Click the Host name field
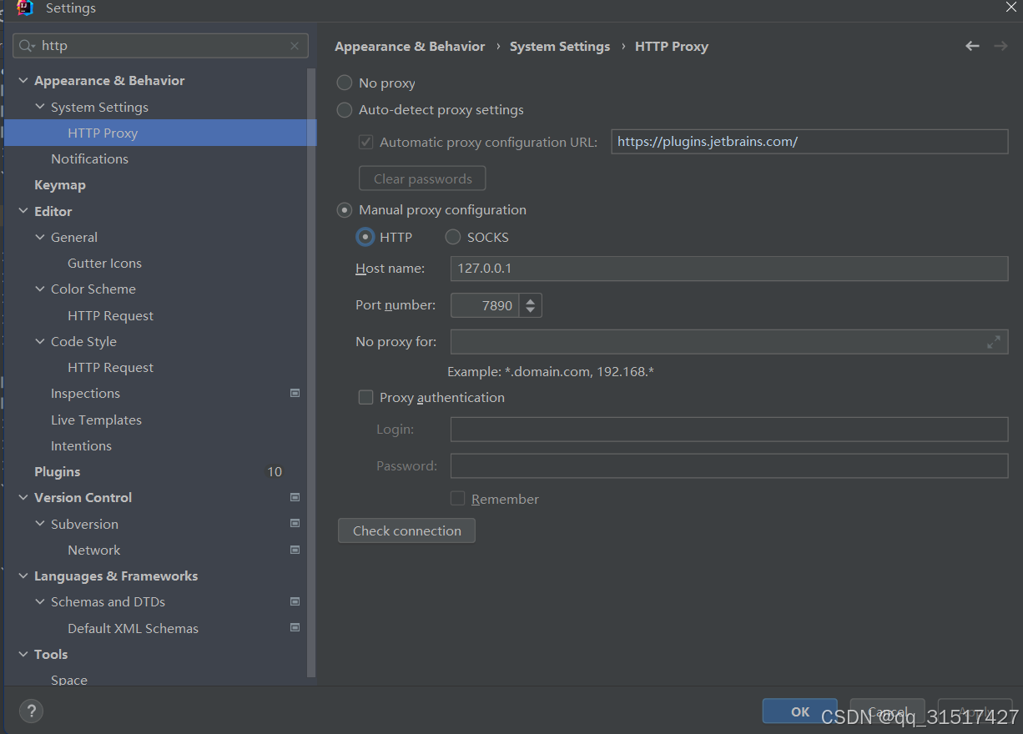The height and width of the screenshot is (734, 1023). coord(729,269)
